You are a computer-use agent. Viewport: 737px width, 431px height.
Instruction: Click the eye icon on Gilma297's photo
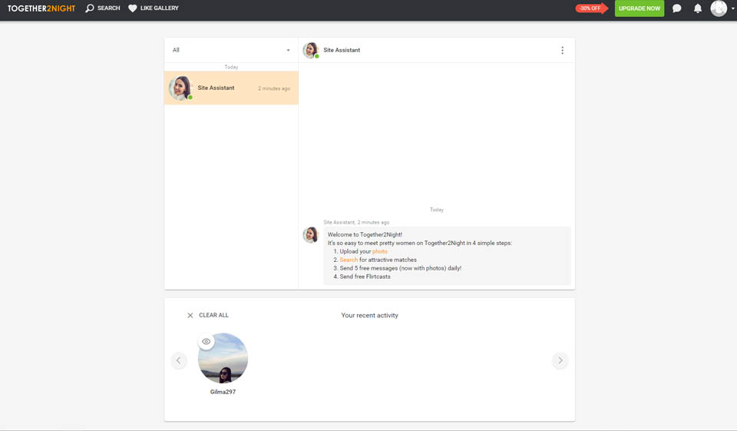pyautogui.click(x=206, y=342)
